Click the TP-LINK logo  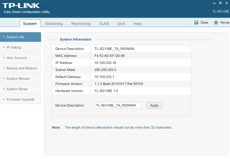point(21,6)
